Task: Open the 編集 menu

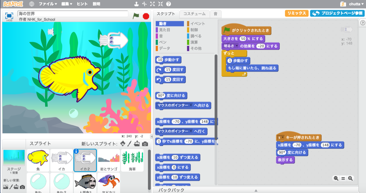Action: click(x=66, y=4)
